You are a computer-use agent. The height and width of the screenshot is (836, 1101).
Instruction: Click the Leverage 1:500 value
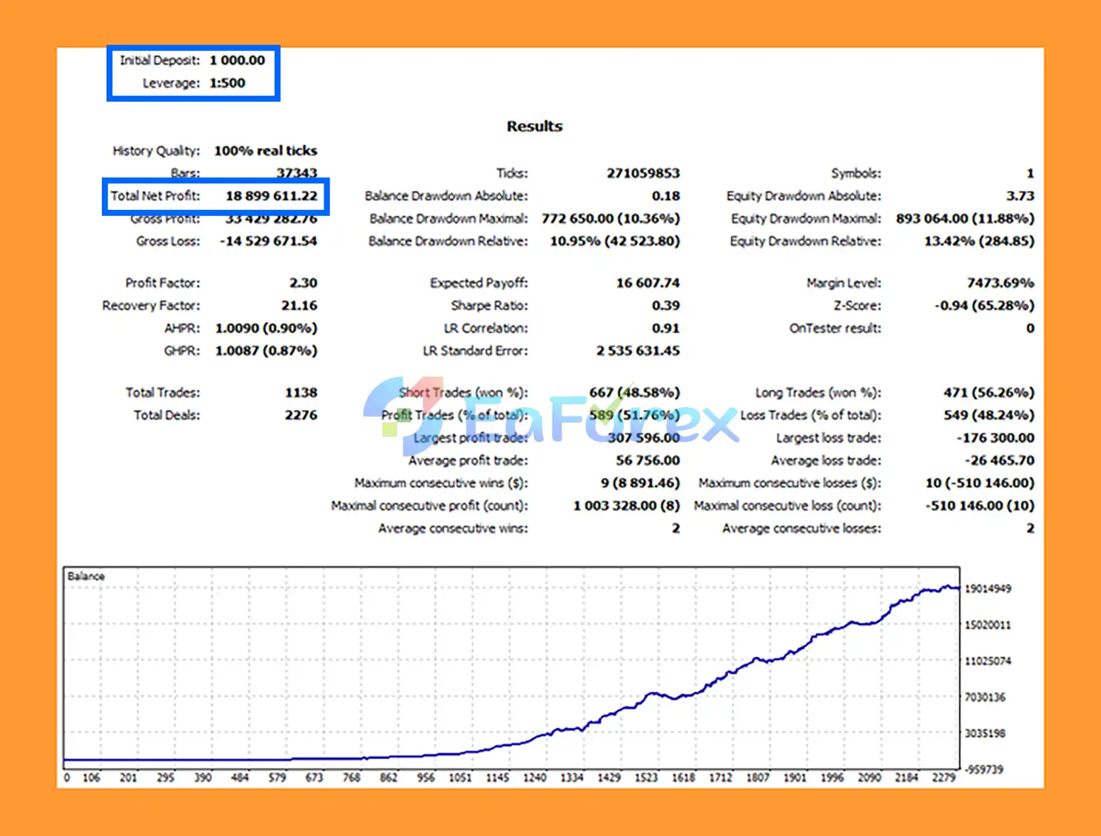pyautogui.click(x=228, y=83)
